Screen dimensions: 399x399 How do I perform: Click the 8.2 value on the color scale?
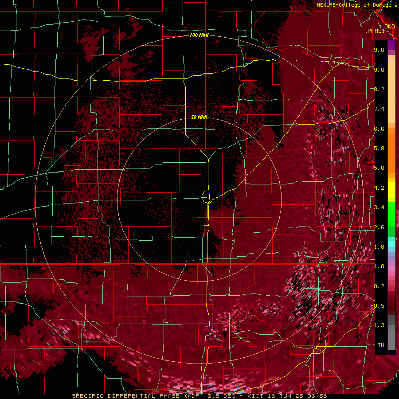coord(379,89)
